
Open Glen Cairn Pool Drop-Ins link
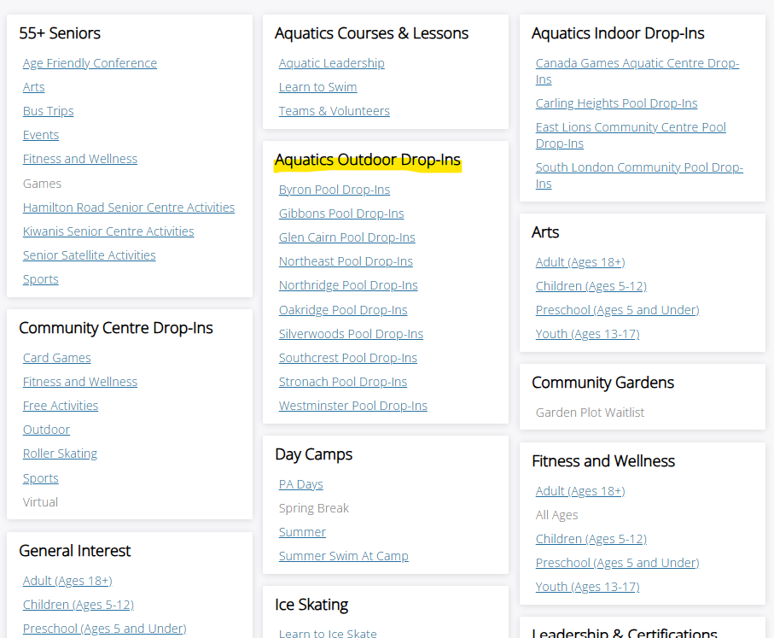point(347,237)
